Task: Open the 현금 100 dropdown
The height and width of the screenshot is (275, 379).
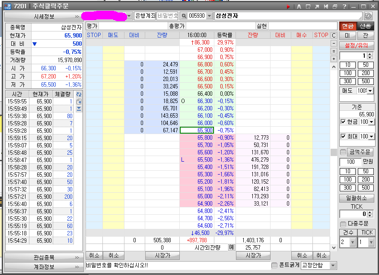Action: pyautogui.click(x=372, y=122)
